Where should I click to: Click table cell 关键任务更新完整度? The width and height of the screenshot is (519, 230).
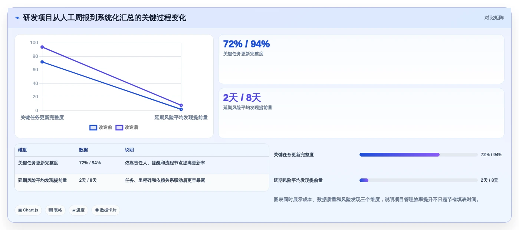click(38, 163)
